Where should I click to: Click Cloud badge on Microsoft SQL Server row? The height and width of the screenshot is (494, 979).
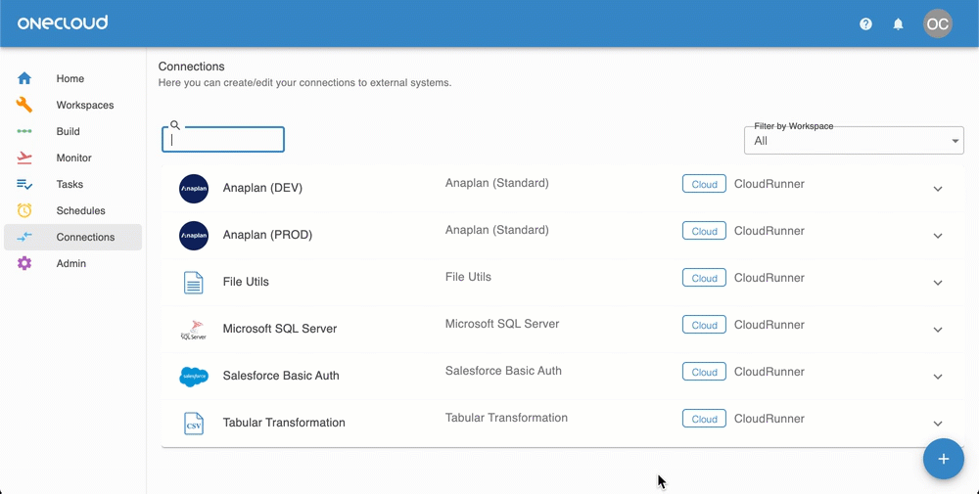(704, 325)
